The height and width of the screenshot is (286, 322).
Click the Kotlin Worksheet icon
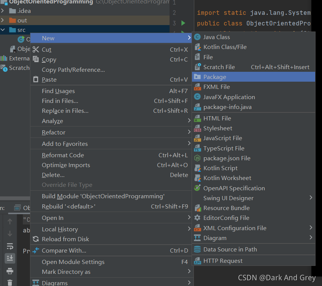click(198, 178)
